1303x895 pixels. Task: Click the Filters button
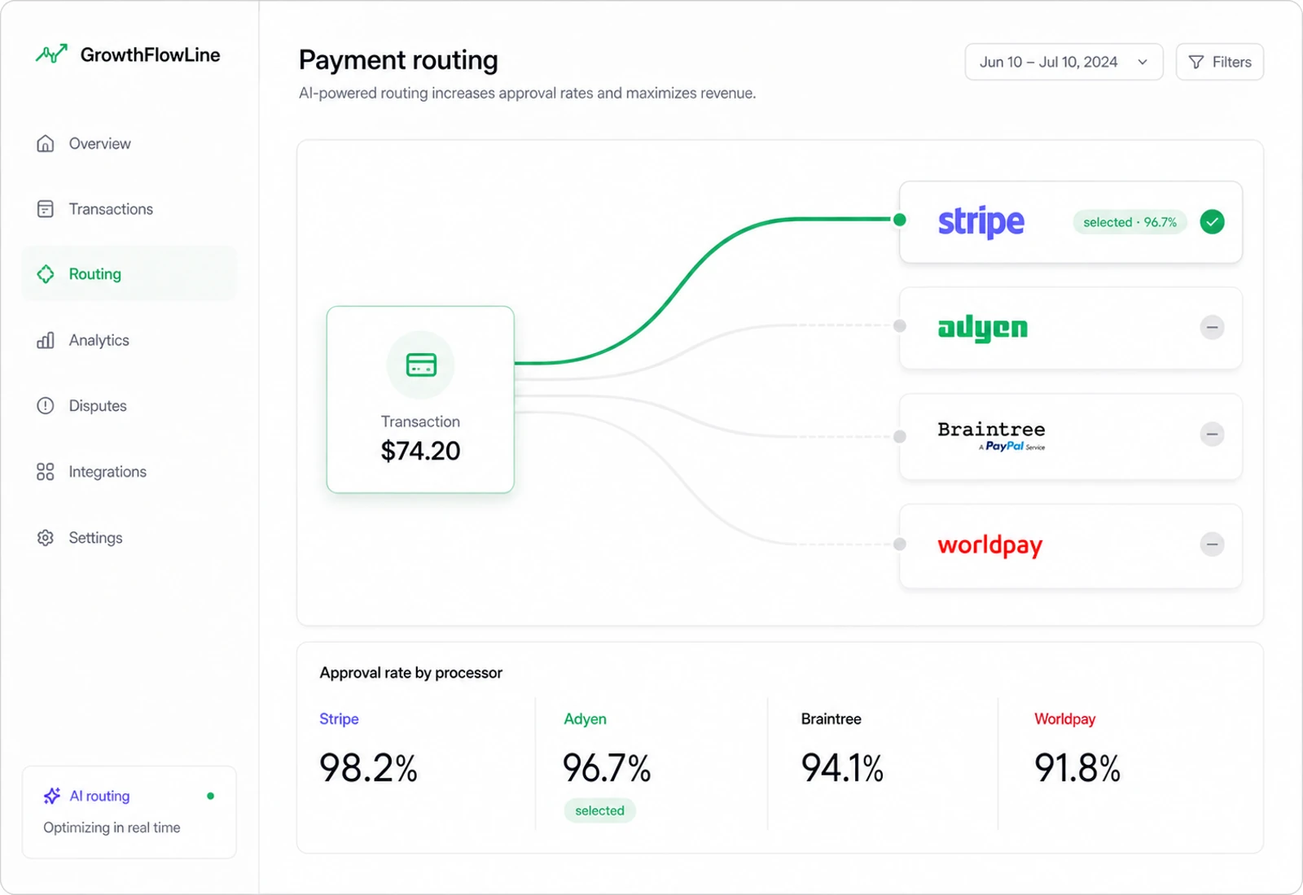1219,62
